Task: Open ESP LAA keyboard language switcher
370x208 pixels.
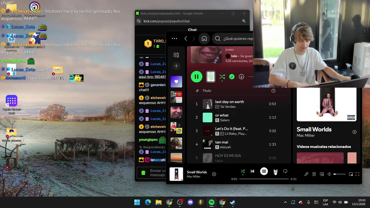Action: pyautogui.click(x=325, y=202)
